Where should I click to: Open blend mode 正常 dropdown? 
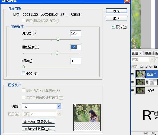coord(143,59)
